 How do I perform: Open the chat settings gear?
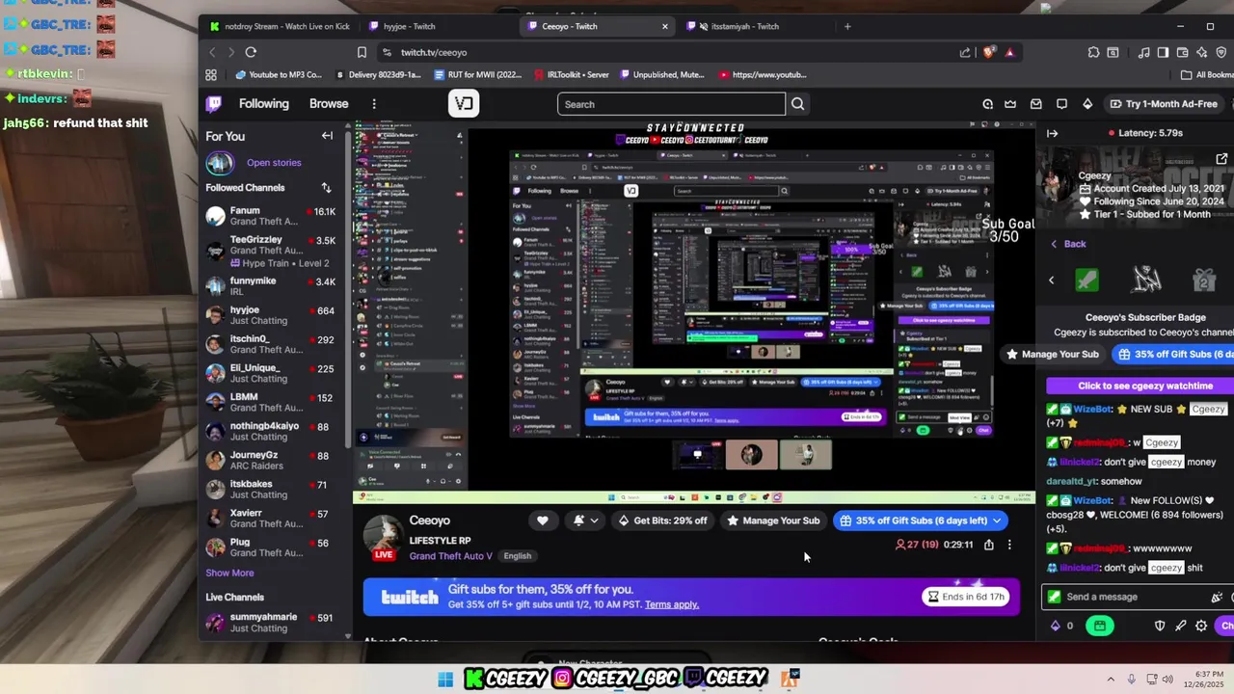[1201, 626]
